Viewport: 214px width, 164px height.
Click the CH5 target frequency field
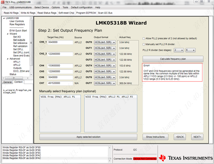click(x=60, y=71)
